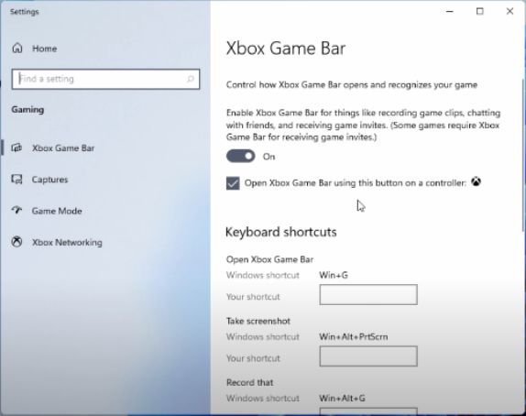
Task: Click the search magnifier icon
Action: pos(191,79)
